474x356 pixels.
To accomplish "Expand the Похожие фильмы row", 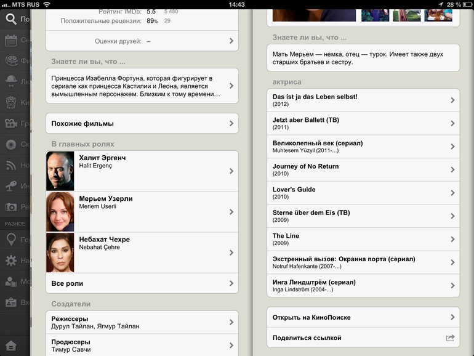I will 142,123.
